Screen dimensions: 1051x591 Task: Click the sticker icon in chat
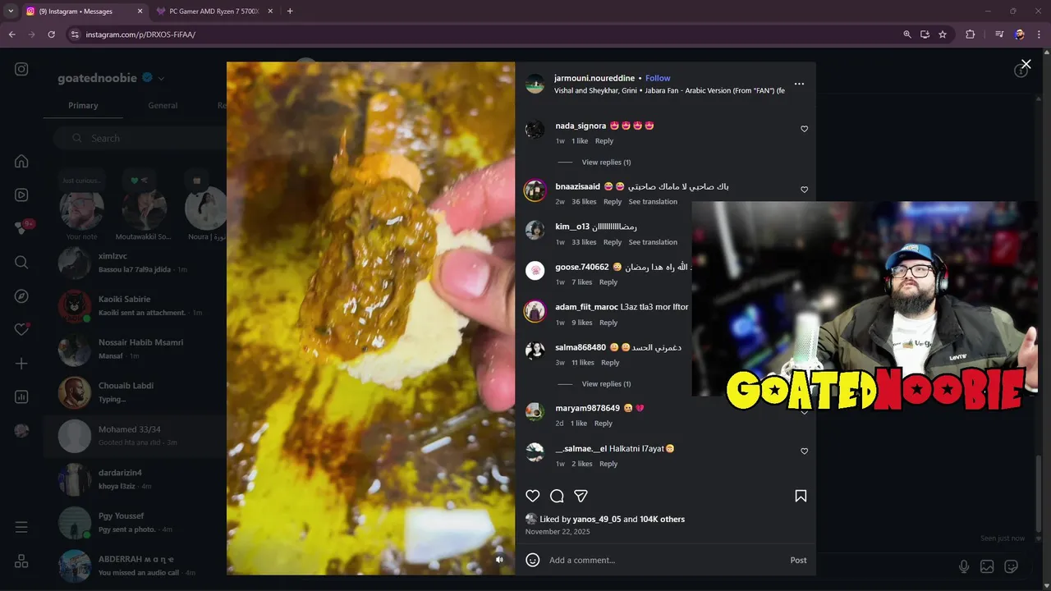pyautogui.click(x=1012, y=566)
